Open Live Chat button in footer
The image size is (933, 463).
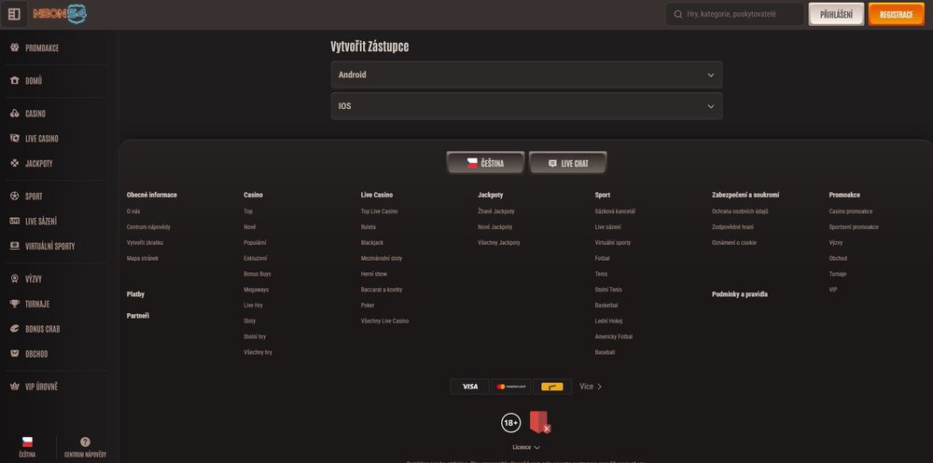(x=567, y=163)
